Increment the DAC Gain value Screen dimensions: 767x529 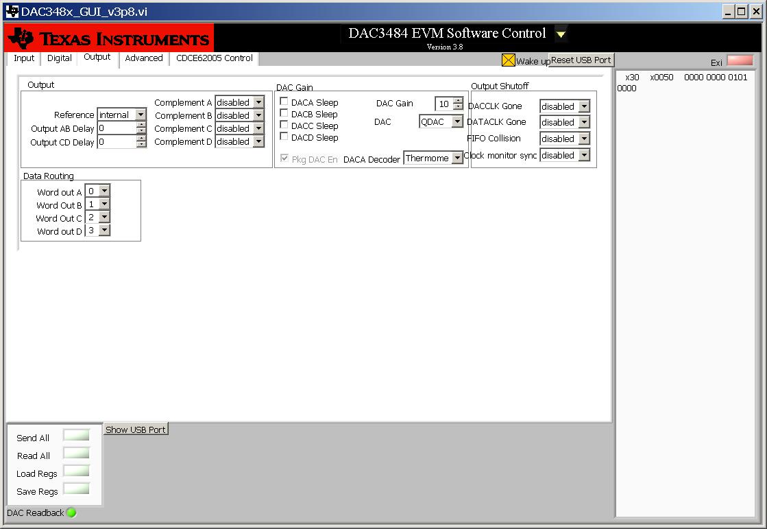point(459,100)
